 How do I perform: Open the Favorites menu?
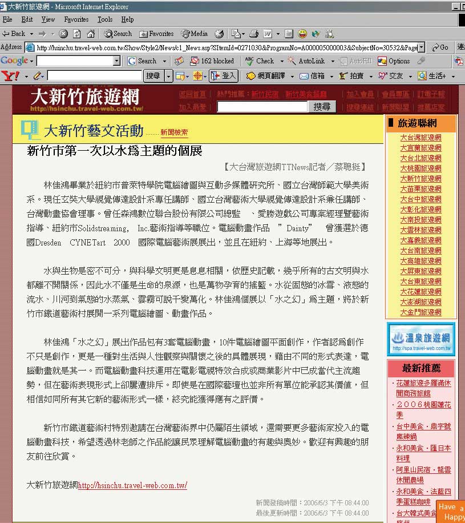point(76,19)
